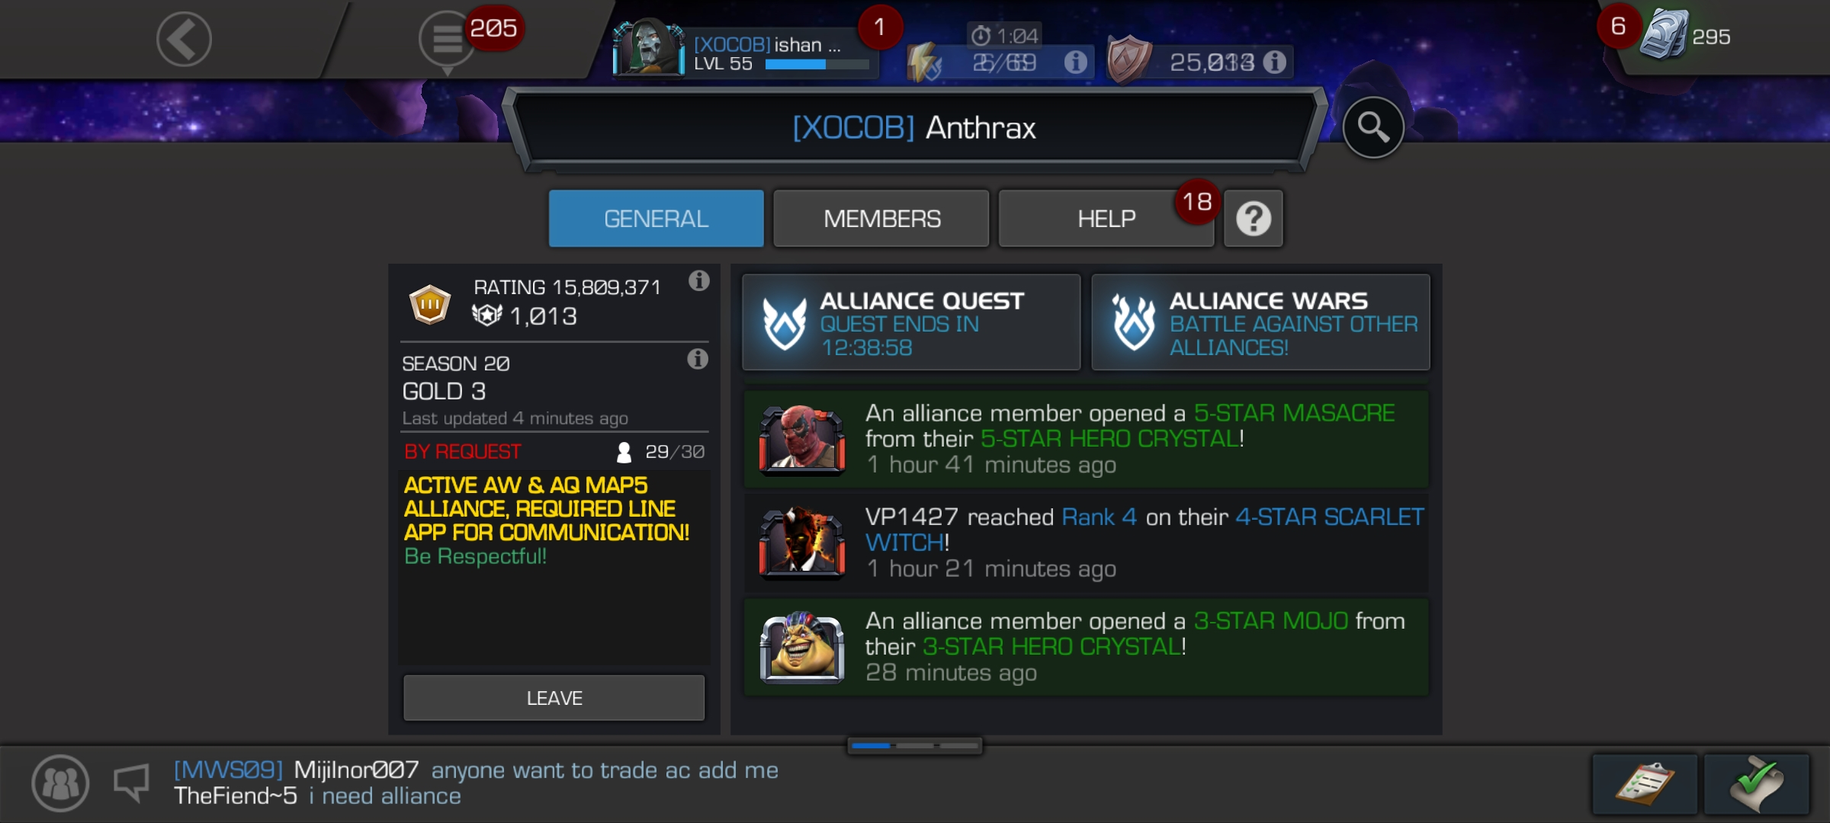This screenshot has width=1830, height=823.
Task: Switch to the HELP tab
Action: tap(1106, 219)
